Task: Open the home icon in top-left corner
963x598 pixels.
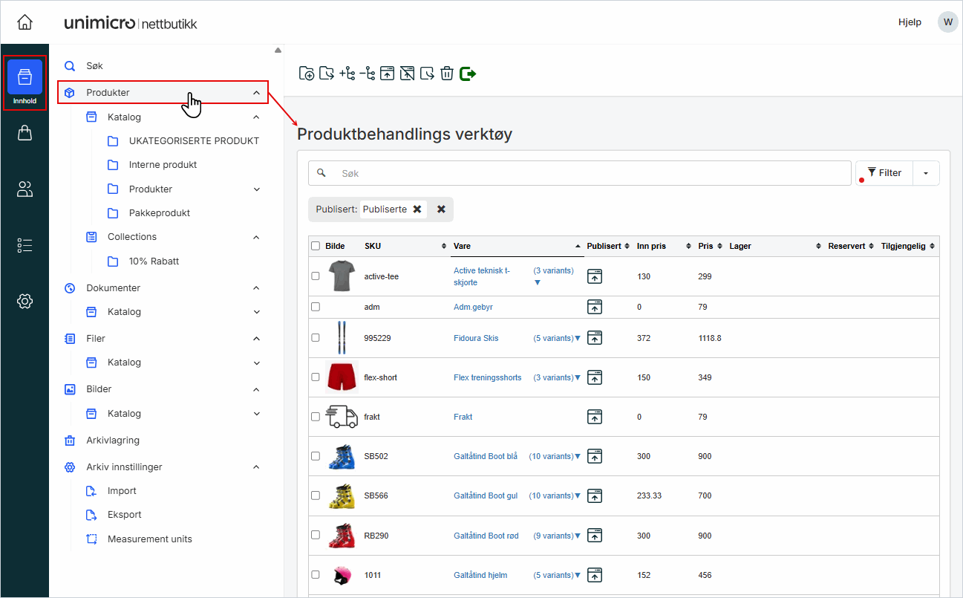Action: (25, 22)
